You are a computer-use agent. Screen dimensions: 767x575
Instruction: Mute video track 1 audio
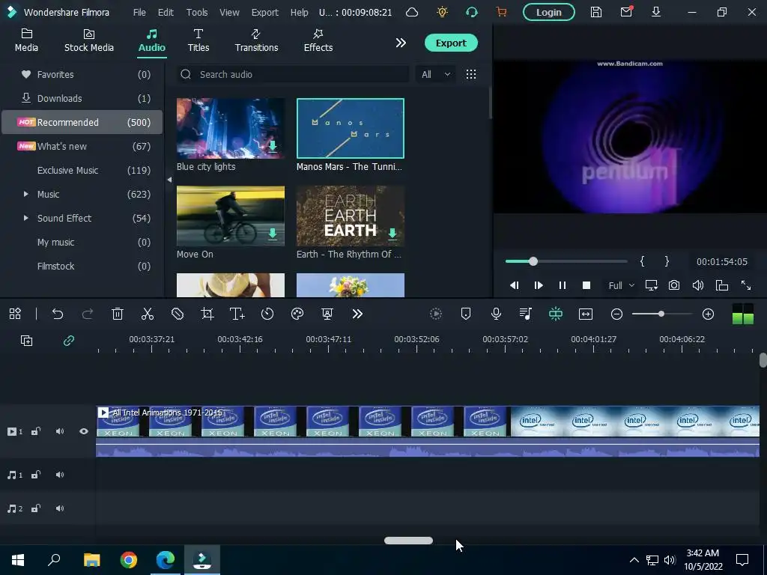click(x=60, y=431)
